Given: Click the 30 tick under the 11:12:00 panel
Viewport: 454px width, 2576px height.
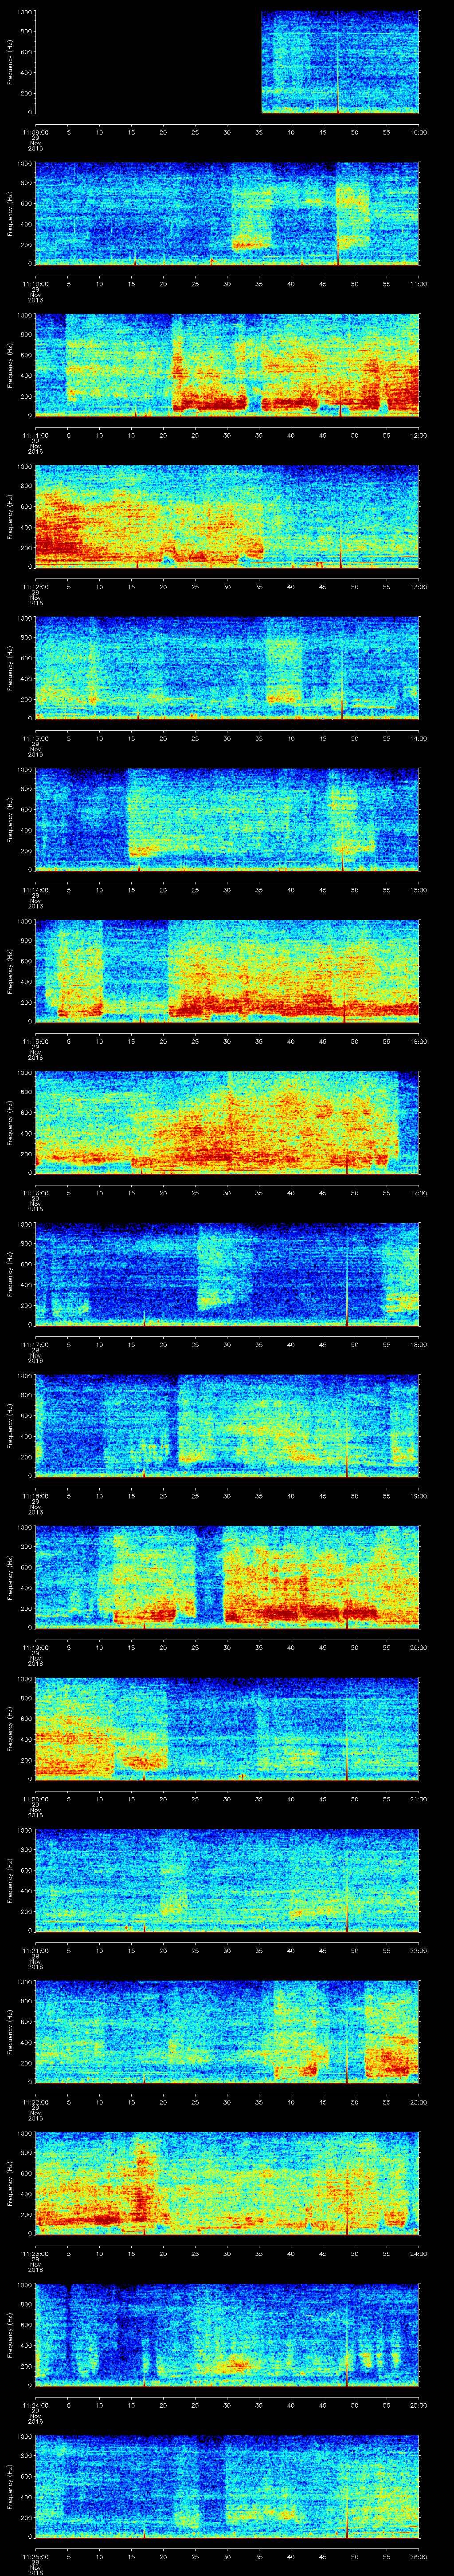Looking at the screenshot, I should coord(227,587).
